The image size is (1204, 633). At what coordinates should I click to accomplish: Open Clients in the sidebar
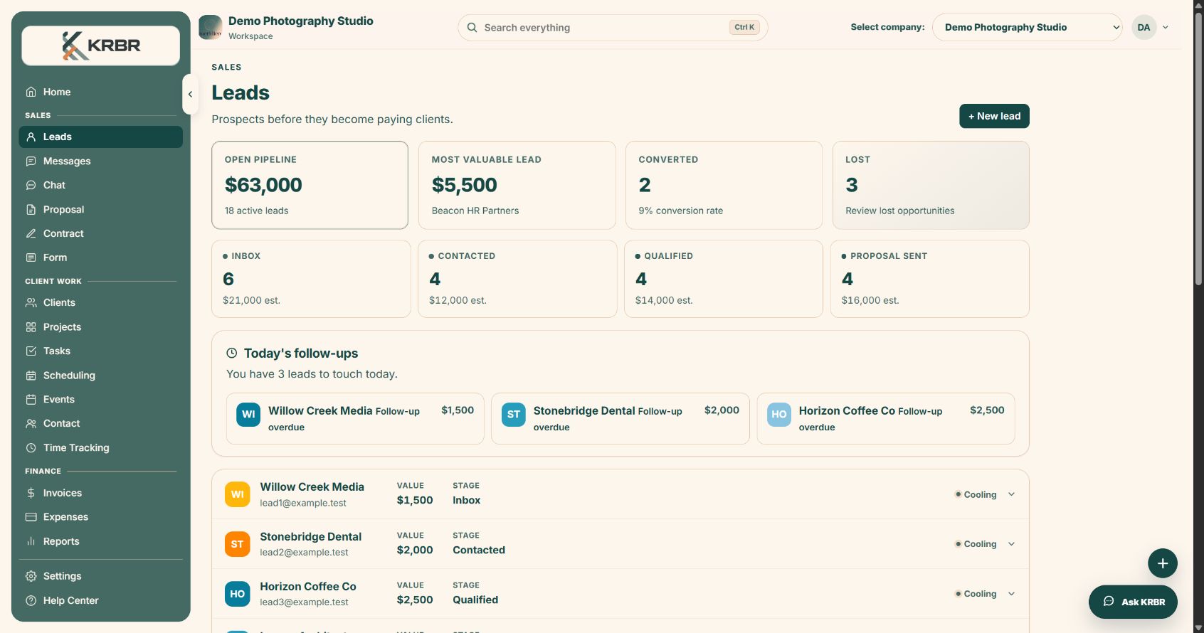coord(101,302)
